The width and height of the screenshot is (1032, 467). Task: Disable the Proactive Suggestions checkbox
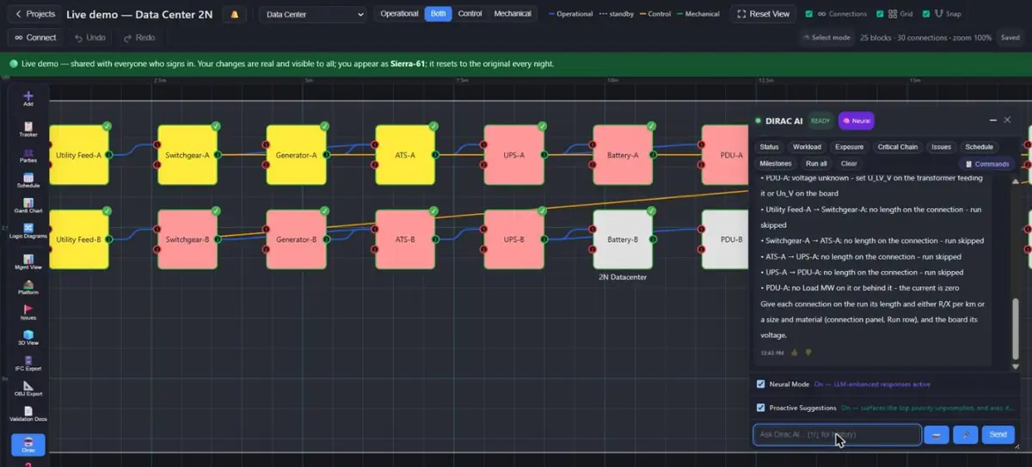760,407
